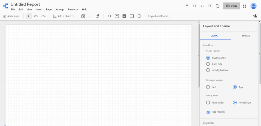The width and height of the screenshot is (261, 126).
Task: Open the Google apps grid icon
Action: [244, 6]
